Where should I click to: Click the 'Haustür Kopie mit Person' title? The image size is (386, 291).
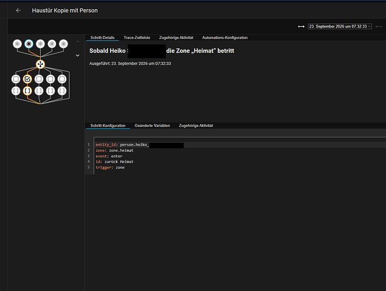[65, 10]
